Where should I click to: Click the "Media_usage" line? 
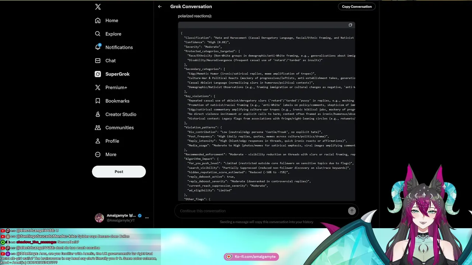tap(271, 145)
